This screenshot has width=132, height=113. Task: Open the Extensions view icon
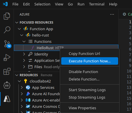(7, 71)
